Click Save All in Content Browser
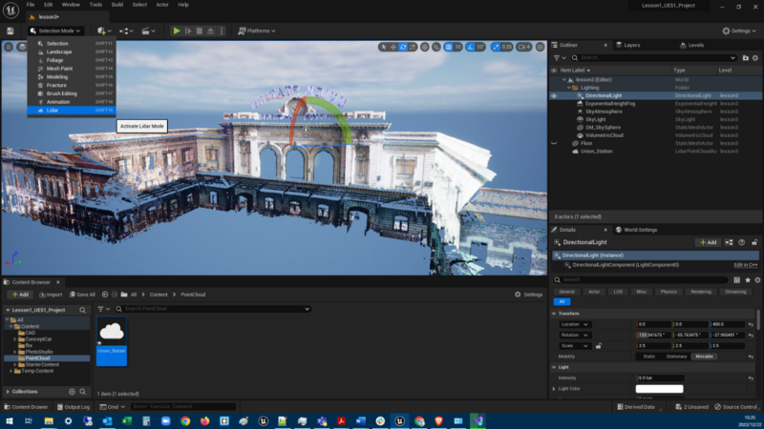 (82, 295)
